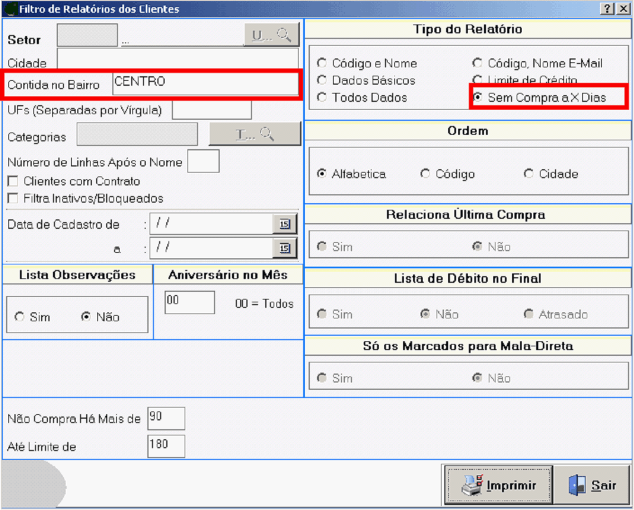
Task: Click the Não Compra Há Mais de field
Action: coord(166,419)
